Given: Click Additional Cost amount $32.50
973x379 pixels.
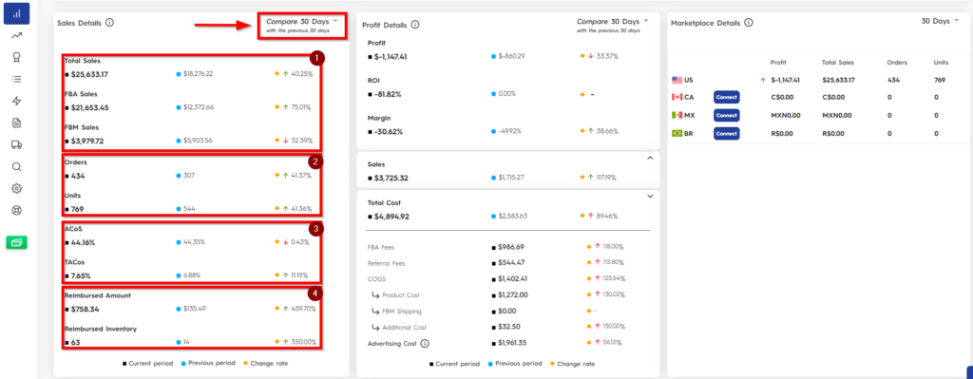Looking at the screenshot, I should [509, 327].
